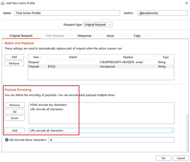Sort by the Item column header arrow

41,57
